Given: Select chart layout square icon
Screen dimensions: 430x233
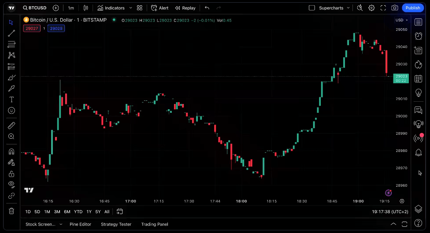Looking at the screenshot, I should [312, 8].
